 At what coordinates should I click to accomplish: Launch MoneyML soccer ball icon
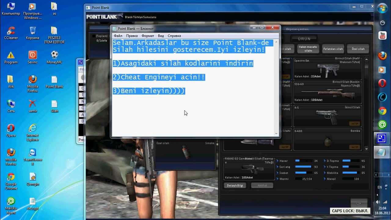(x=54, y=58)
